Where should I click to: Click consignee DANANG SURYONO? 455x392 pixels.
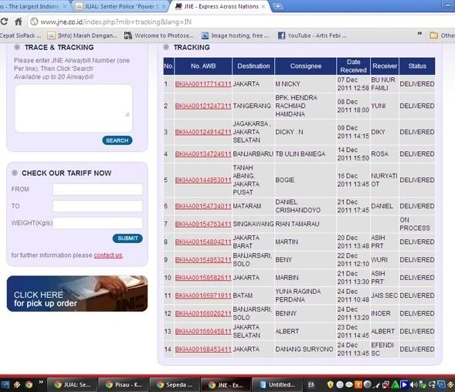[304, 350]
